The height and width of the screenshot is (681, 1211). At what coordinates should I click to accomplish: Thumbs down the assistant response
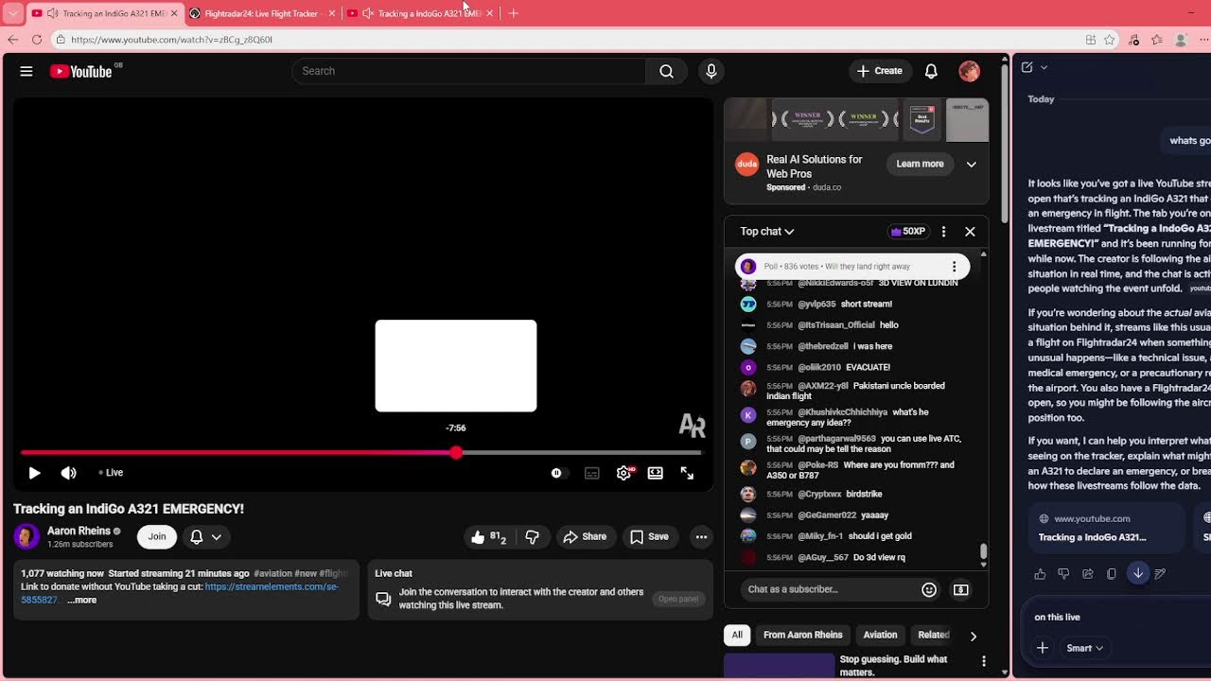(1063, 574)
